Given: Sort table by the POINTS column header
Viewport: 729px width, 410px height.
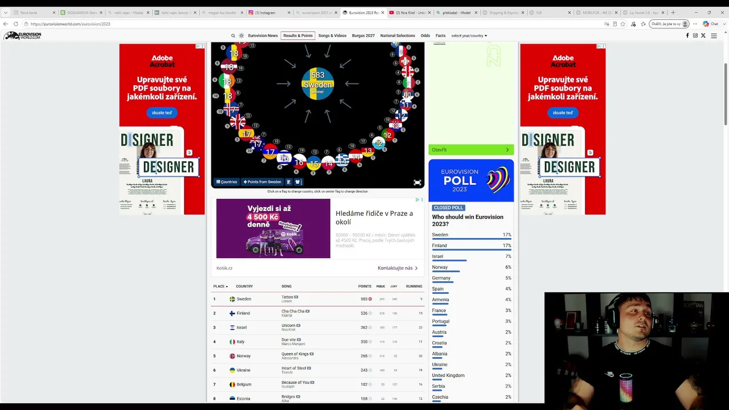Looking at the screenshot, I should (x=364, y=286).
